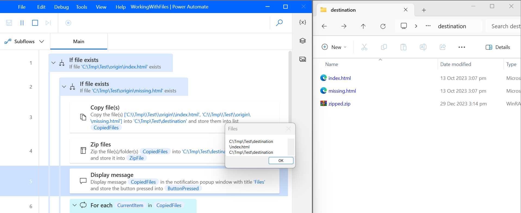521x213 pixels.
Task: Click the Zip files action icon
Action: [x=83, y=151]
